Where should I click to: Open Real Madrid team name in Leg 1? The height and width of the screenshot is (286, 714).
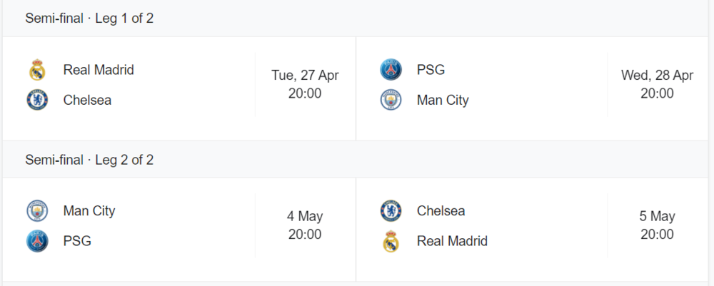coord(99,70)
